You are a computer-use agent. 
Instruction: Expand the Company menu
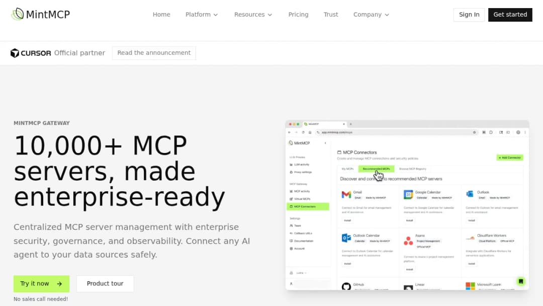[371, 15]
